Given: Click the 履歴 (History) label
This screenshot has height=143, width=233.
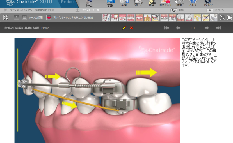Looking at the screenshot, I should click(x=182, y=10).
